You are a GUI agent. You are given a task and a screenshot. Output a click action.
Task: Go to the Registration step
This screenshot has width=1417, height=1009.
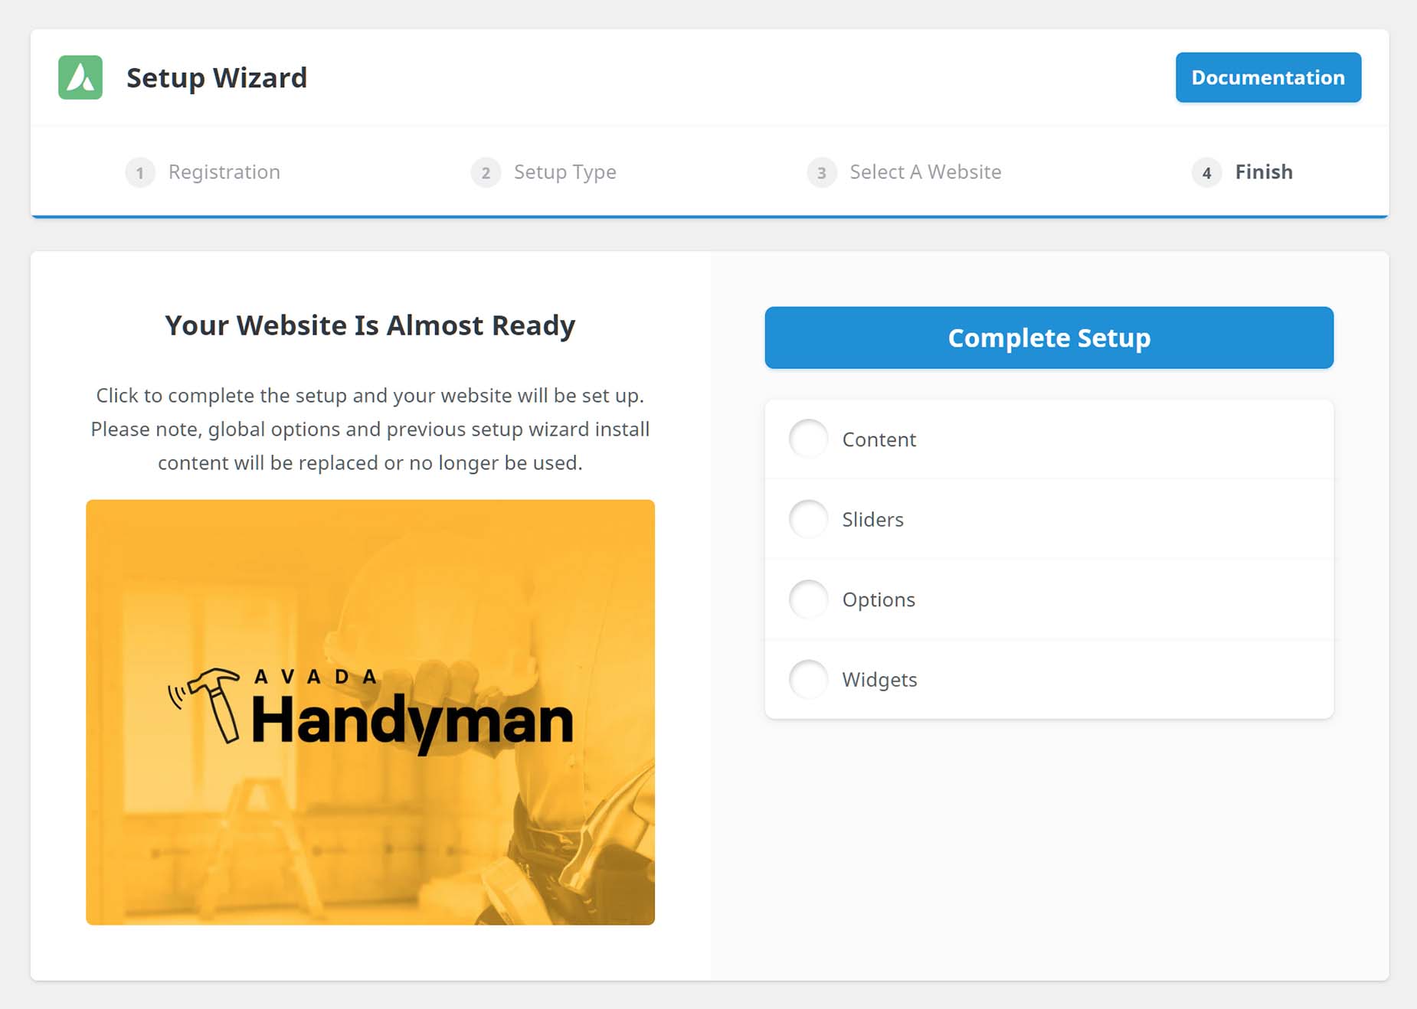[x=203, y=172]
